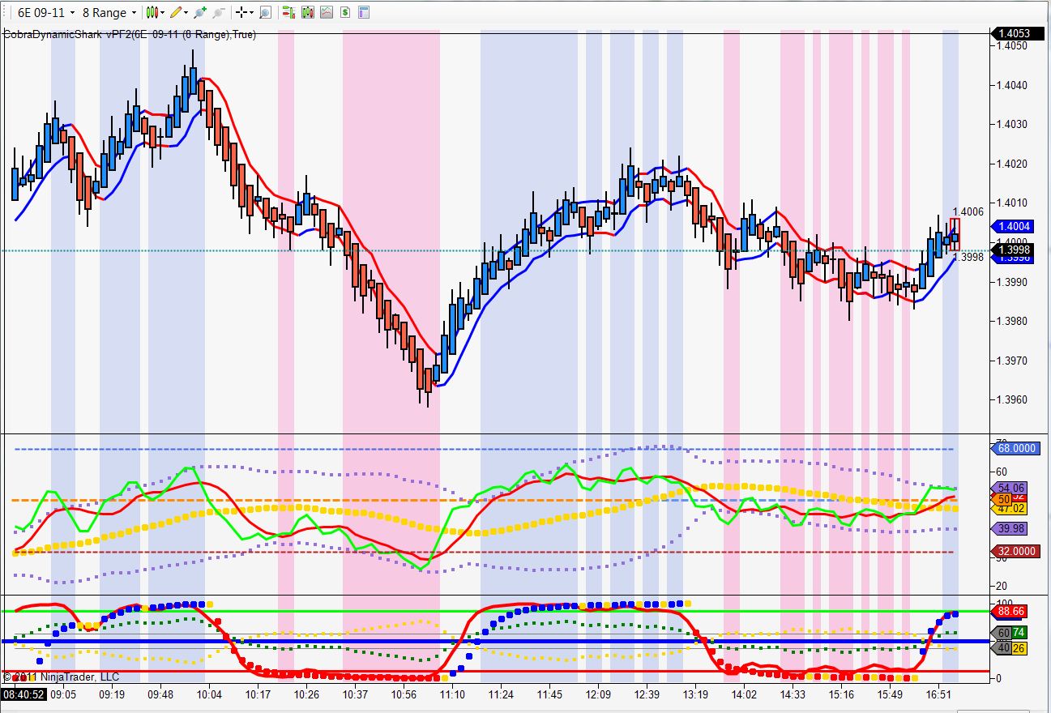1051x713 pixels.
Task: Open the Data Series candlestick icon
Action: coord(307,13)
